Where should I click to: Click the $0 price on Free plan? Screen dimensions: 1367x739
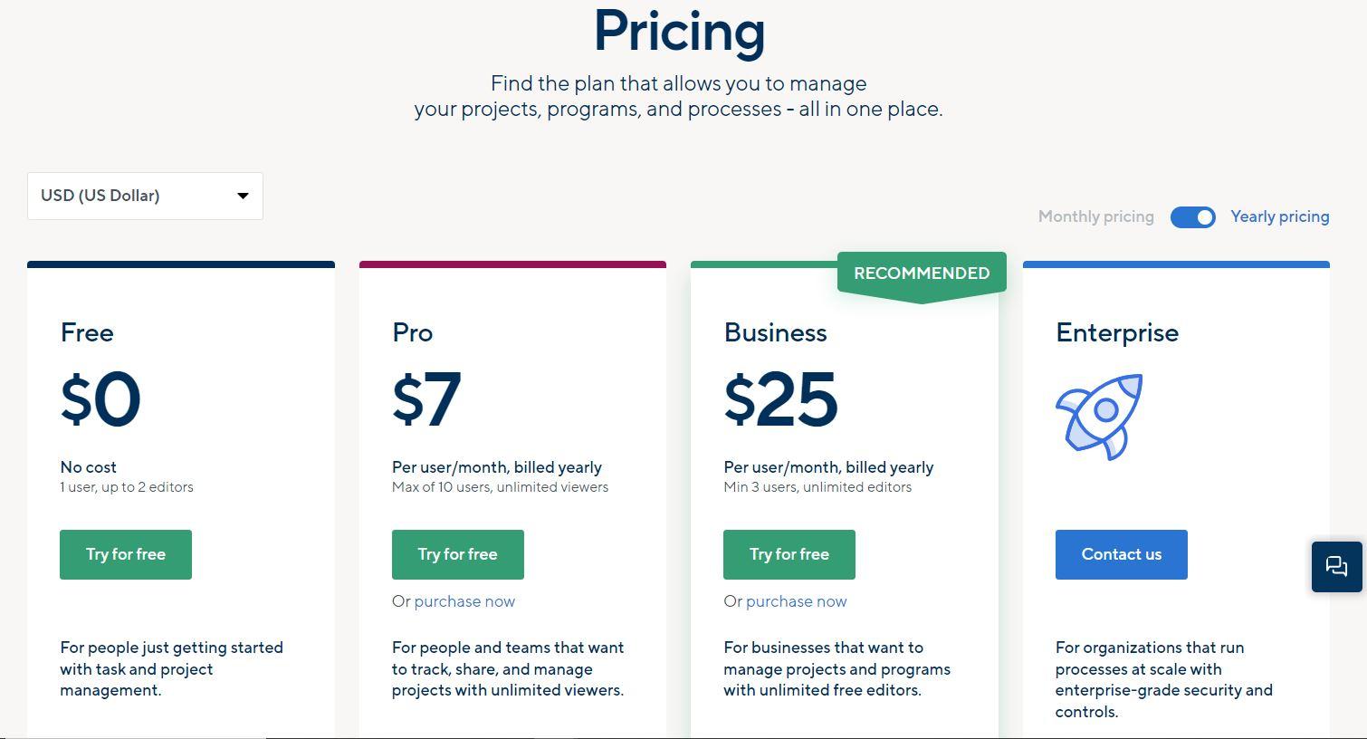(x=100, y=399)
